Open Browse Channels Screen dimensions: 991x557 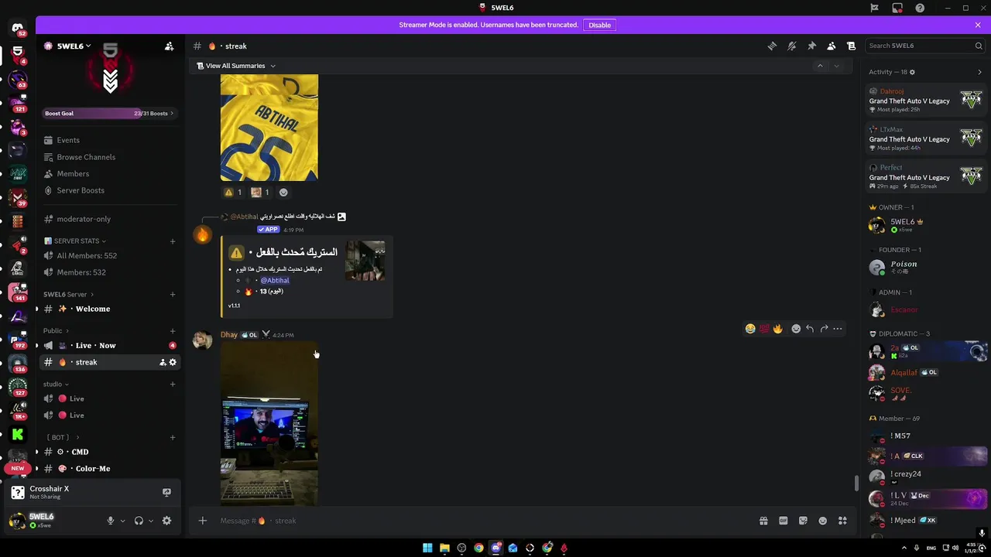coord(111,157)
